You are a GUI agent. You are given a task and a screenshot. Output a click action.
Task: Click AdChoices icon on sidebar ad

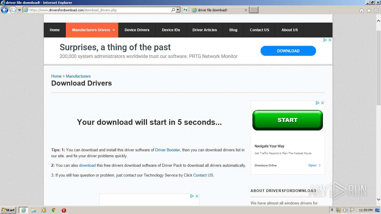(x=318, y=103)
